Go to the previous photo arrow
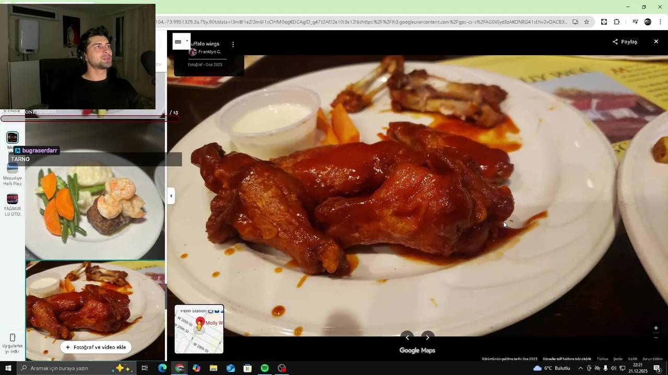 coord(407,337)
